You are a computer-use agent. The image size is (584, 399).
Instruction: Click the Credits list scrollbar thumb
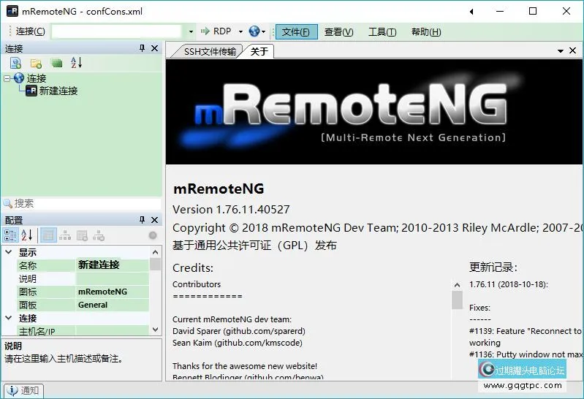click(x=457, y=300)
